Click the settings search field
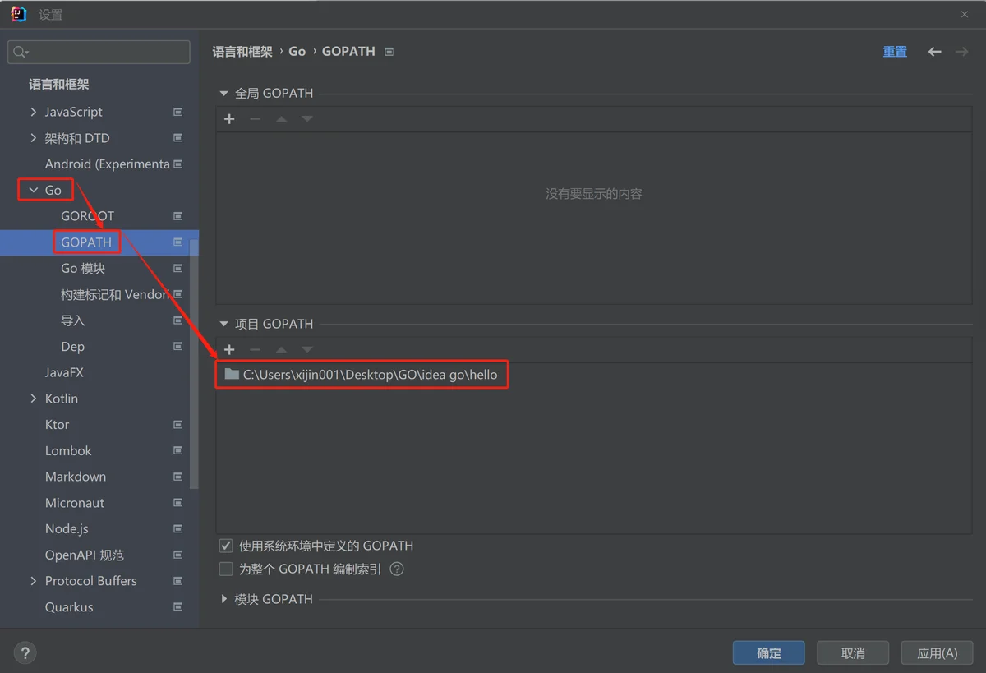 [x=99, y=52]
